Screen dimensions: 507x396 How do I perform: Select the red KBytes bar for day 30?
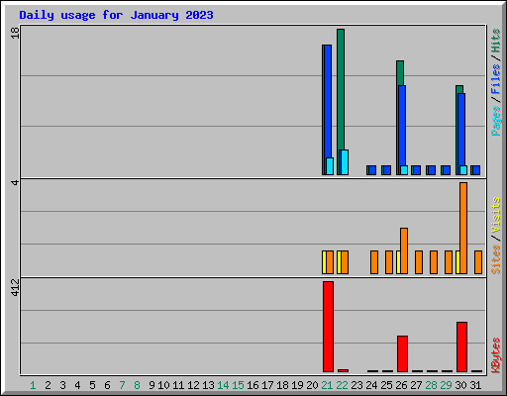[x=461, y=346]
